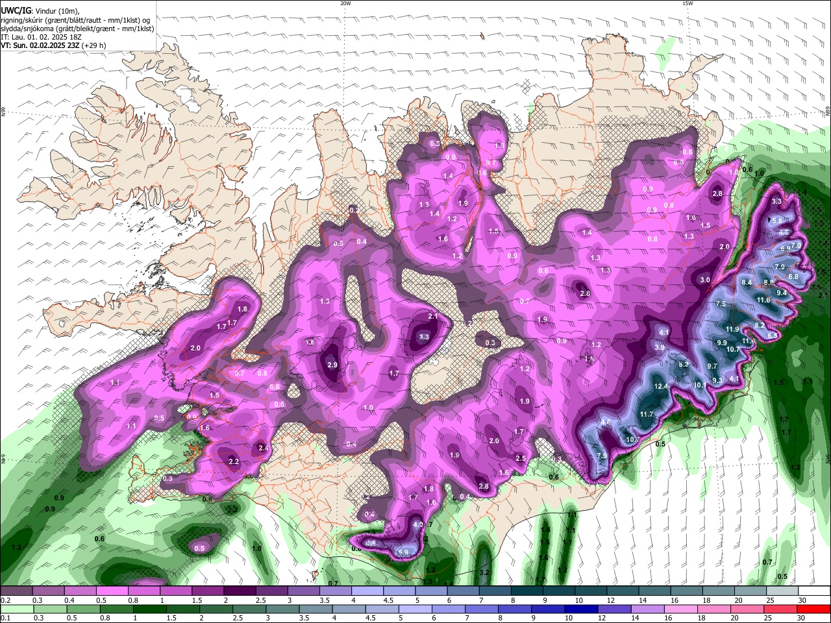Click the 2.4 precipitation value
The height and width of the screenshot is (623, 831).
(x=263, y=448)
